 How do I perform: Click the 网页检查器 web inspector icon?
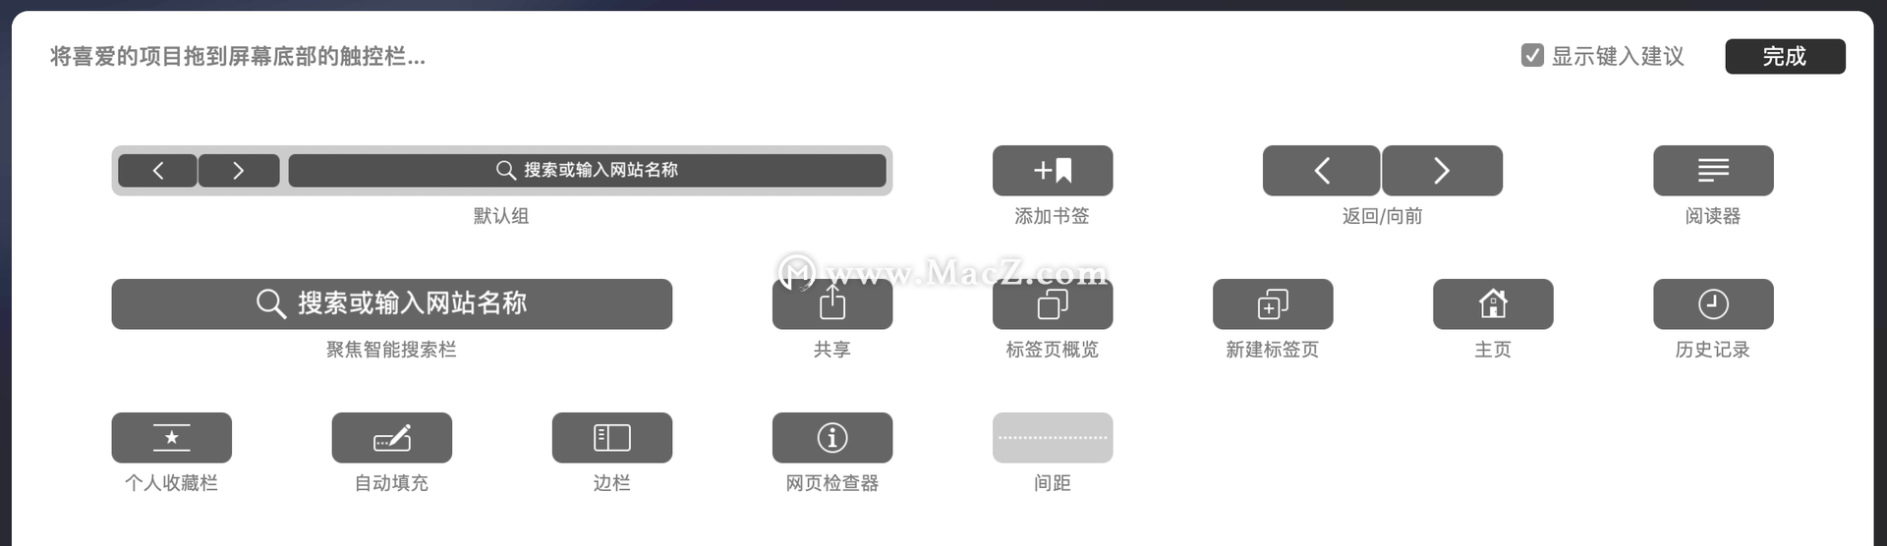(x=832, y=438)
